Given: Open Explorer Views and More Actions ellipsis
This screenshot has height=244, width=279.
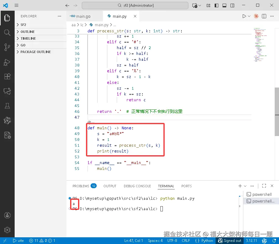Looking at the screenshot, I should pyautogui.click(x=59, y=16).
